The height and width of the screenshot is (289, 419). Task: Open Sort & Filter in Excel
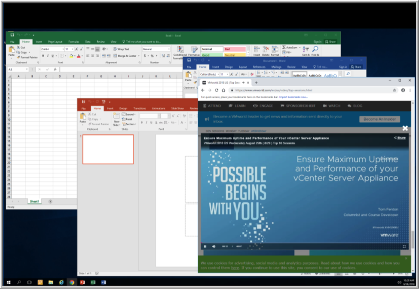pos(306,51)
